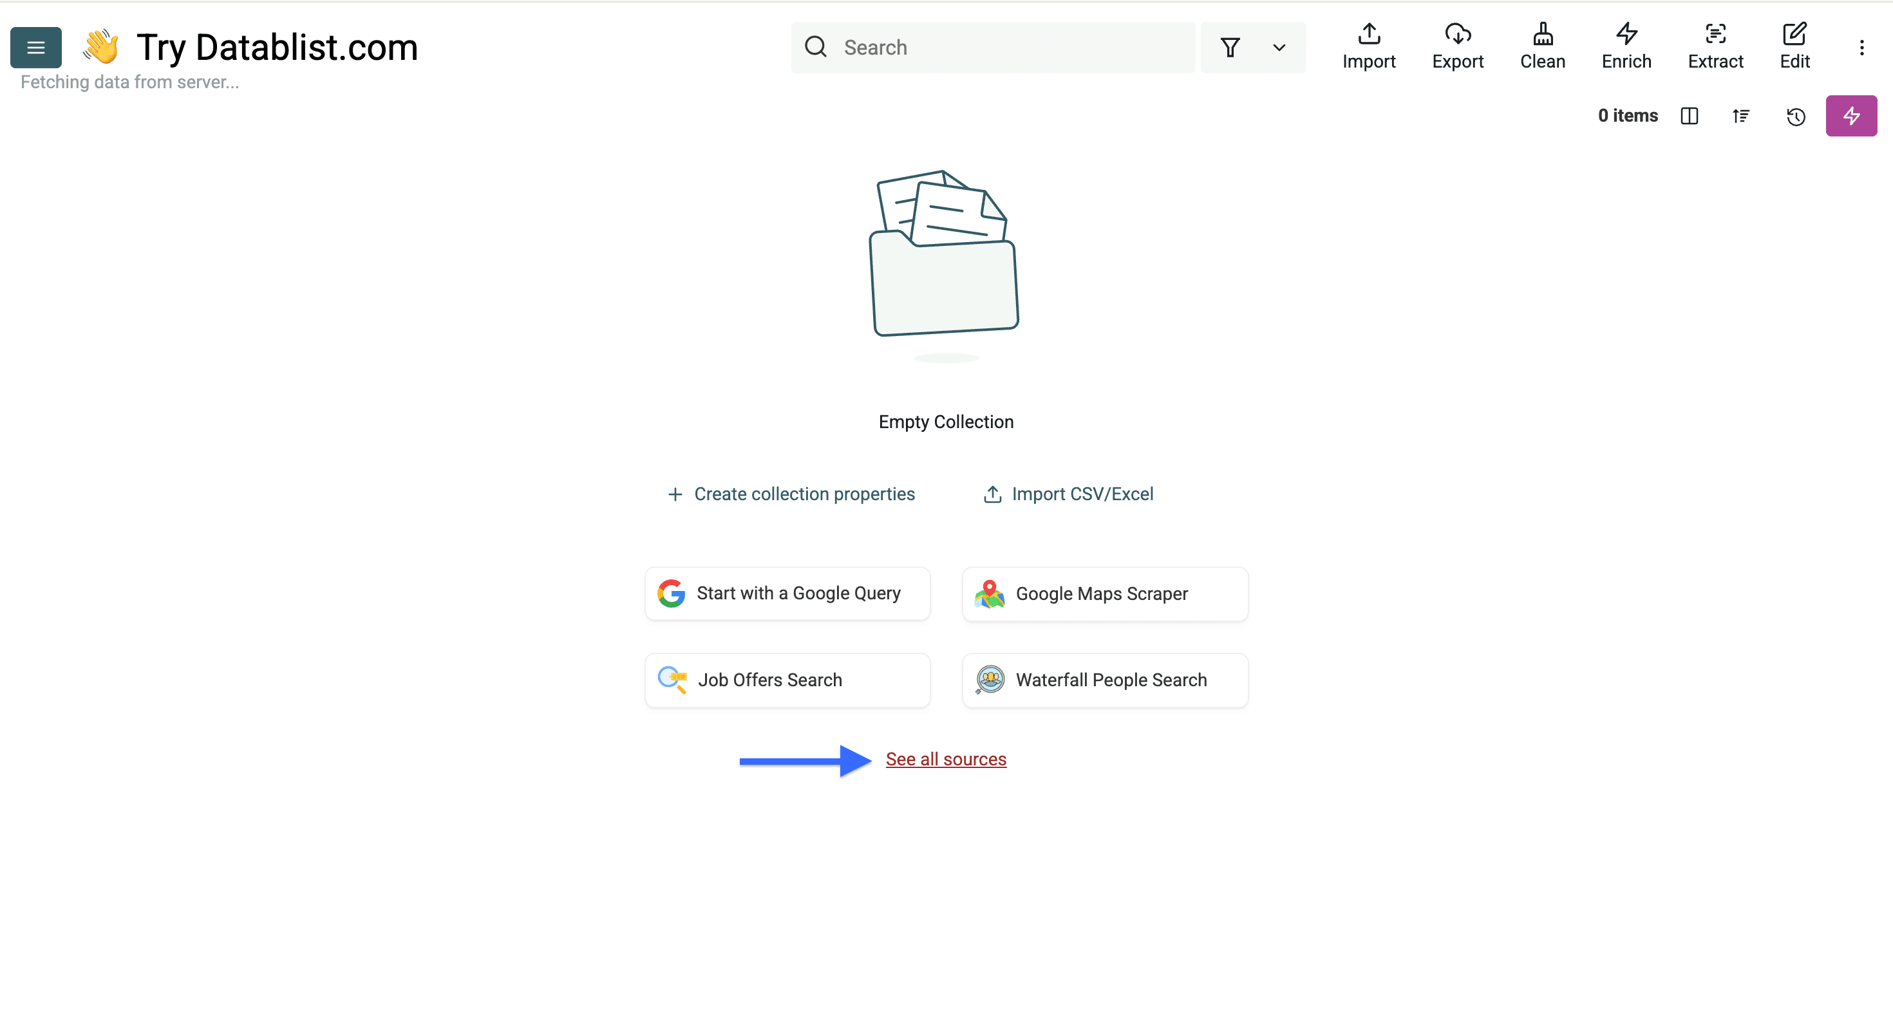
Task: Toggle the filter funnel control
Action: 1232,47
